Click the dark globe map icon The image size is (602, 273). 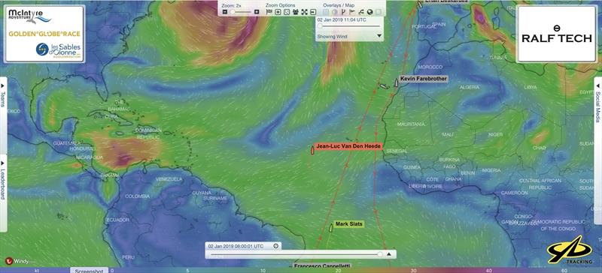coord(370,12)
